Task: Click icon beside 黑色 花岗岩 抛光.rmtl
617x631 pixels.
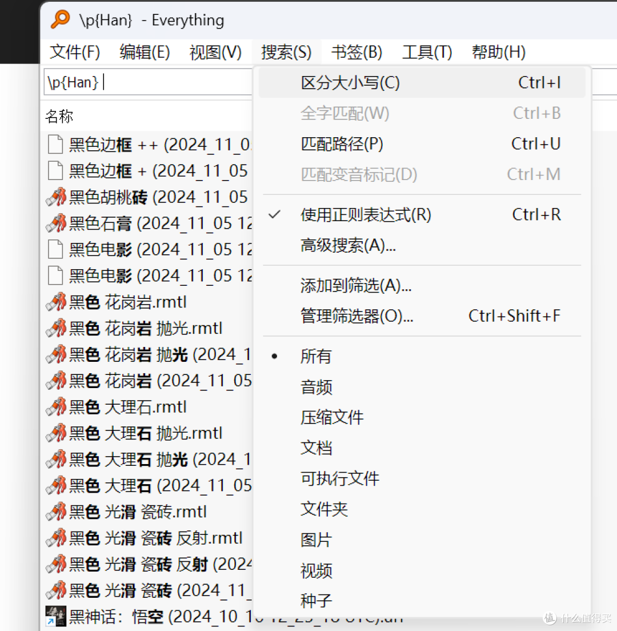Action: [x=56, y=328]
